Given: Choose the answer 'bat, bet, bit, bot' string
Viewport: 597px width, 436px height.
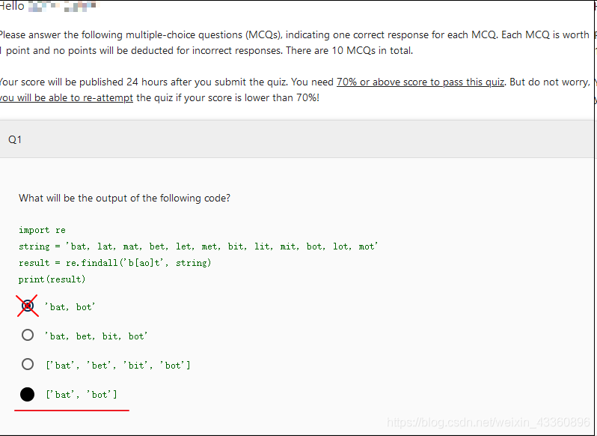Looking at the screenshot, I should (x=28, y=335).
